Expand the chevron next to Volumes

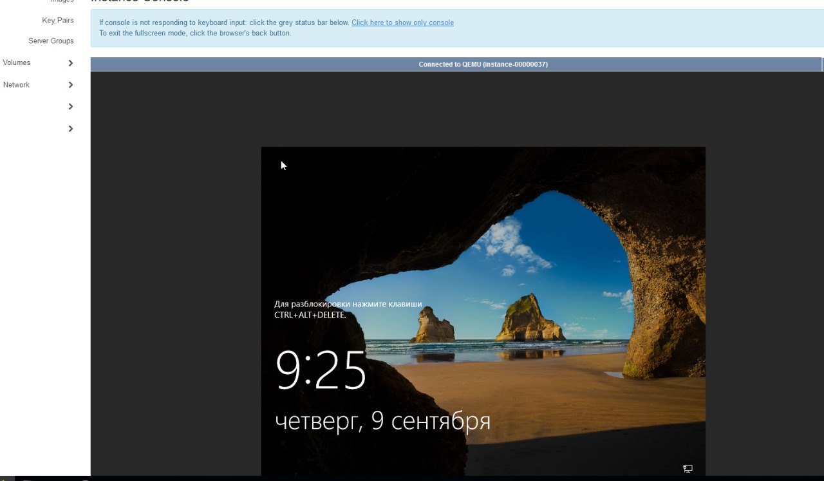(71, 63)
